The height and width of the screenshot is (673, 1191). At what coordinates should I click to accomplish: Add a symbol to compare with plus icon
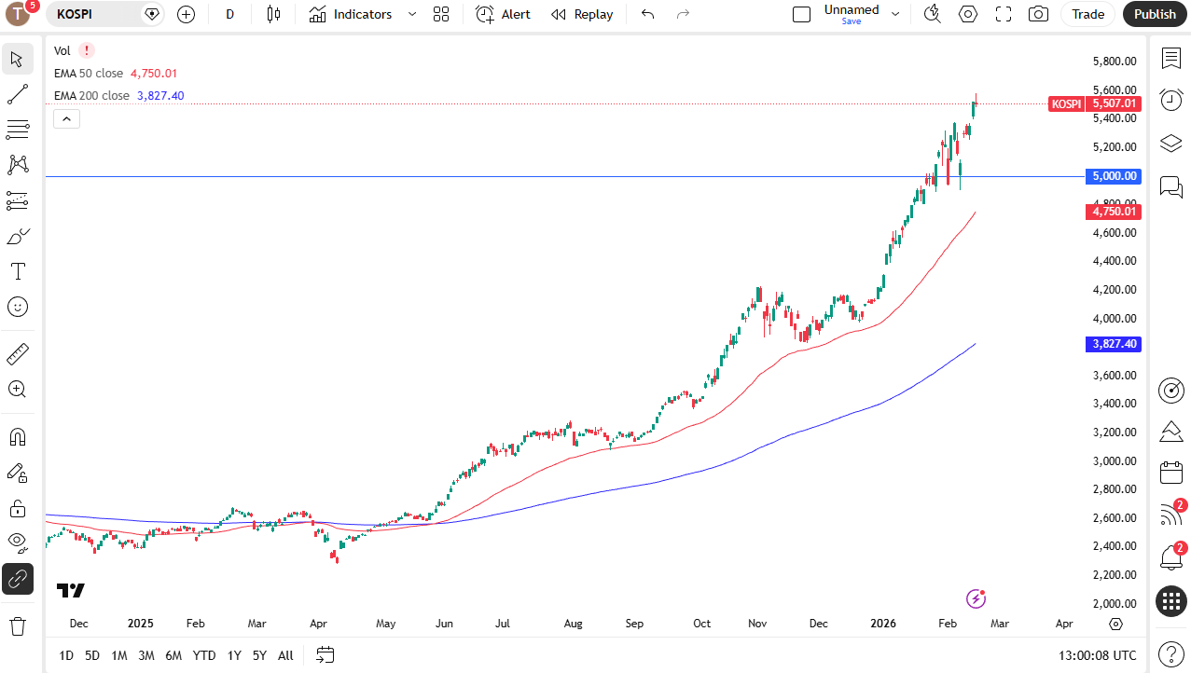tap(186, 14)
